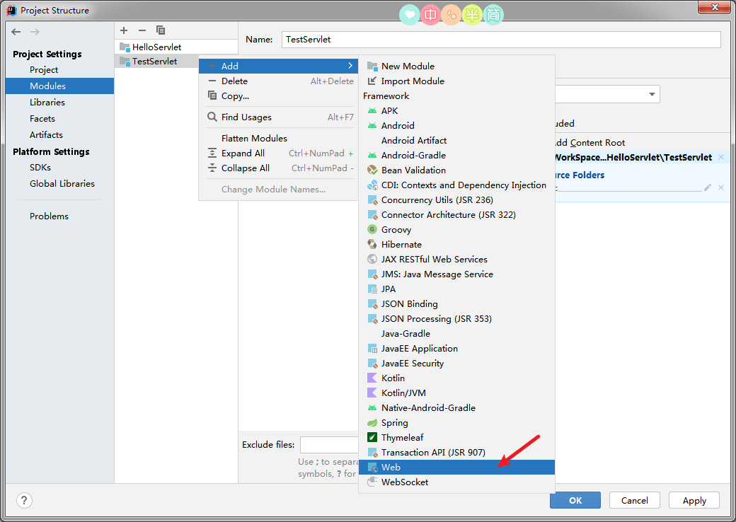This screenshot has width=736, height=522.
Task: Choose Connector Architecture (JSR 322) entry
Action: [456, 215]
